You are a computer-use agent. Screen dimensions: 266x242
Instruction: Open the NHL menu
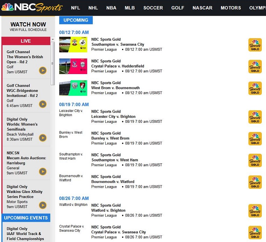(x=93, y=8)
